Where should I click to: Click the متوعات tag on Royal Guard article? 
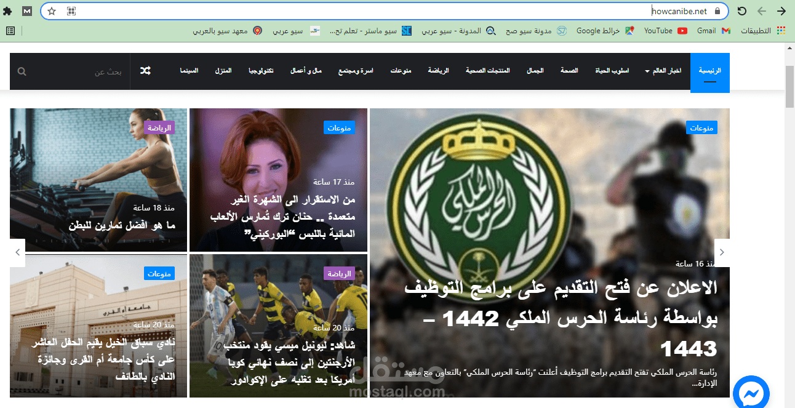click(701, 127)
